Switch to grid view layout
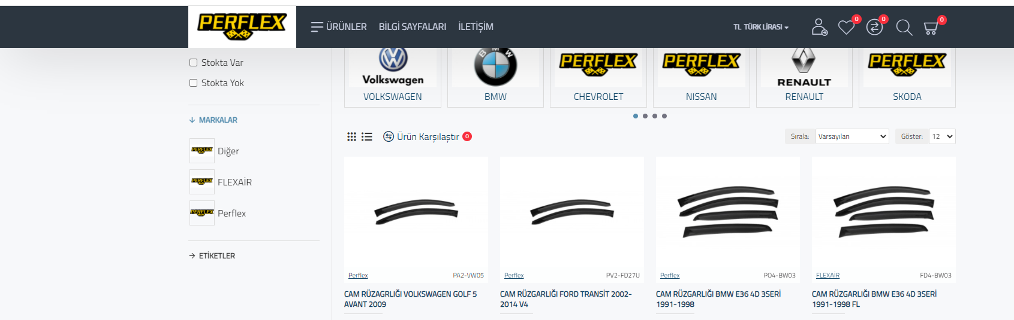The height and width of the screenshot is (320, 1014). [x=352, y=137]
